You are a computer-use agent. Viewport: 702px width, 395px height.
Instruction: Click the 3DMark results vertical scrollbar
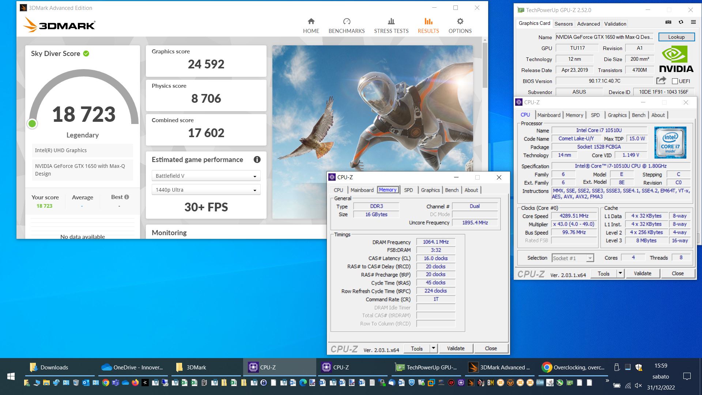[x=485, y=65]
